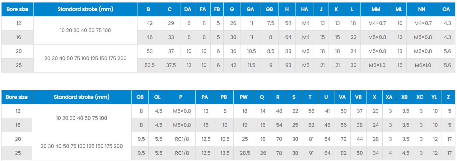The height and width of the screenshot is (161, 457).
Task: Select the 53.5 value in column B
Action: tap(150, 65)
